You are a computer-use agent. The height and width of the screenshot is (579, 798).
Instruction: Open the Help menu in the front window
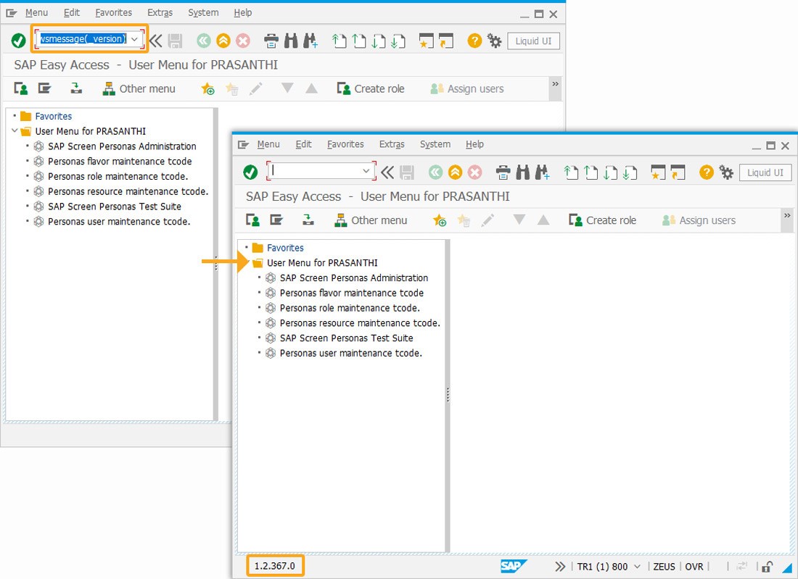[475, 144]
